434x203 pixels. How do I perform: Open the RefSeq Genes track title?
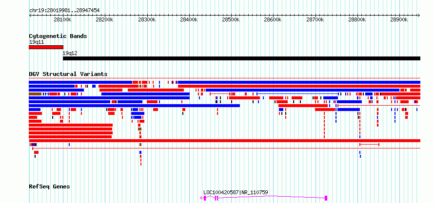tap(50, 187)
